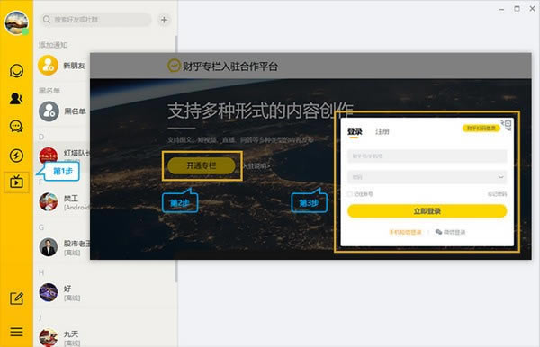Click the QR code login icon in login panel
Screen dimensions: 540x347
507,124
